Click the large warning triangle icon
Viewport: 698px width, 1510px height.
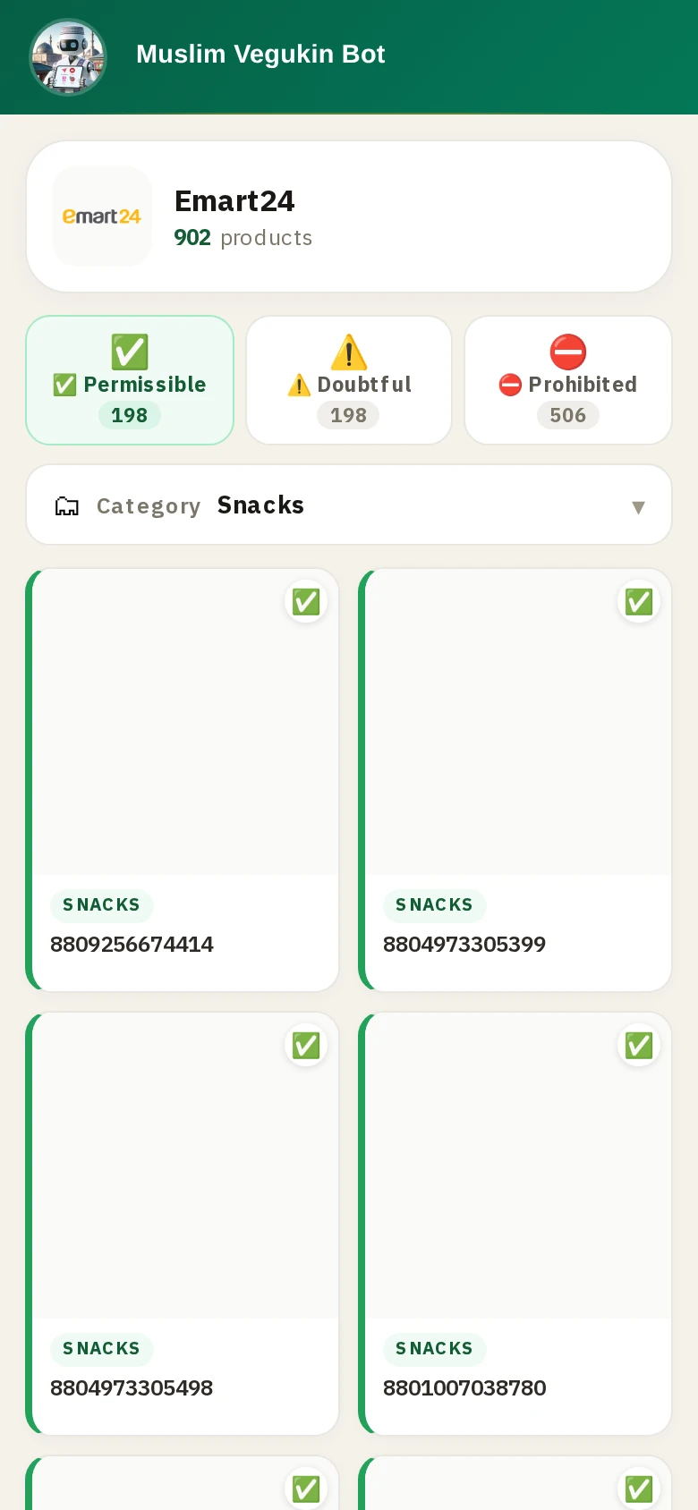(x=349, y=352)
